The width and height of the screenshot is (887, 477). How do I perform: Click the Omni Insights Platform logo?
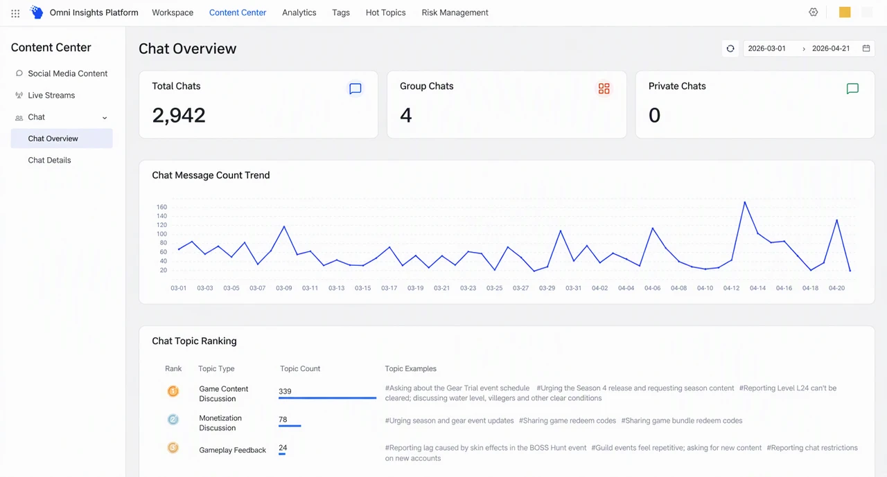[x=37, y=12]
